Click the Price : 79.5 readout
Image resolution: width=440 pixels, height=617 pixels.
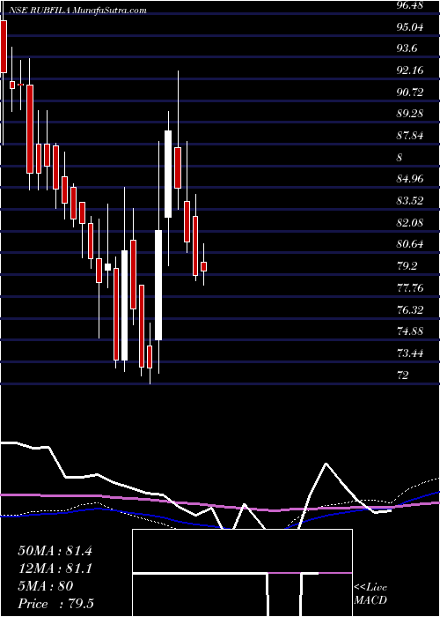pos(55,603)
